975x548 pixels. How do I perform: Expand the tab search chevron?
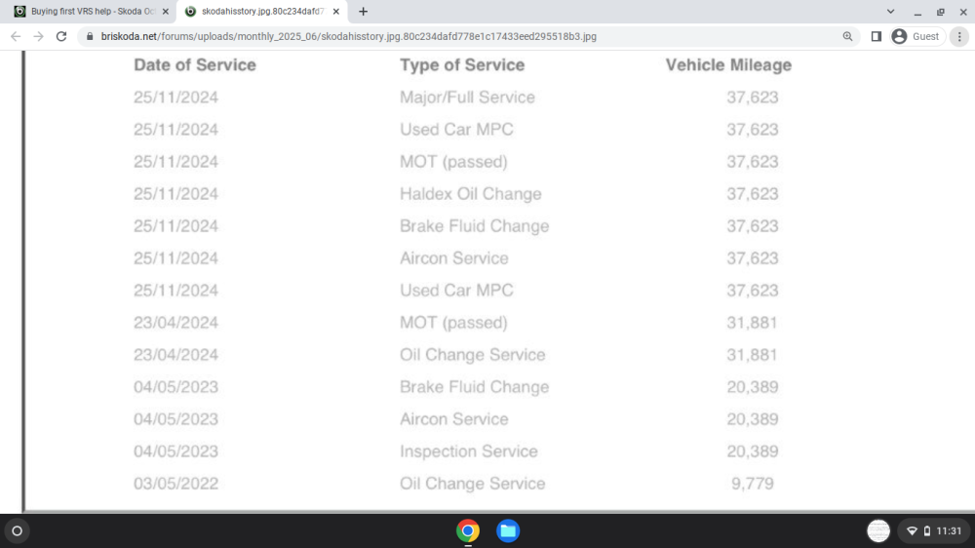coord(890,11)
